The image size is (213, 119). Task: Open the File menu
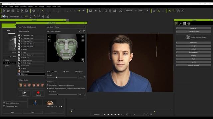click(x=2, y=6)
